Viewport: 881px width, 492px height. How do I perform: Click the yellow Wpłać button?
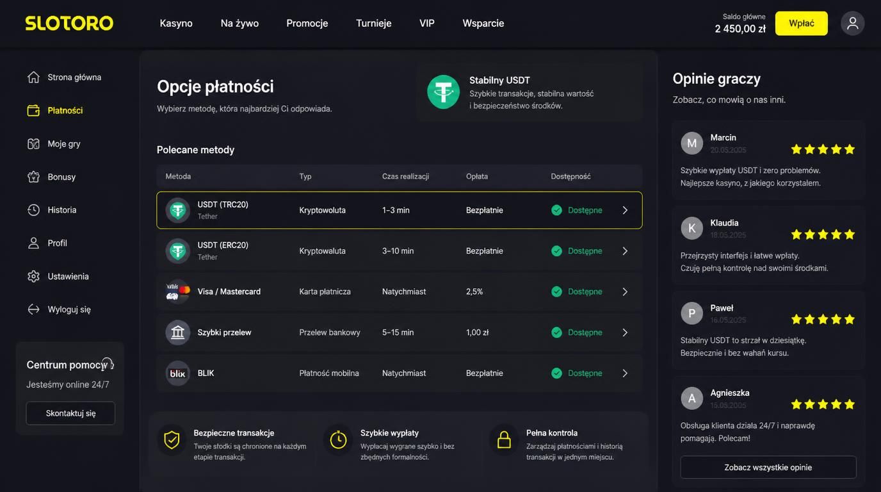[802, 24]
